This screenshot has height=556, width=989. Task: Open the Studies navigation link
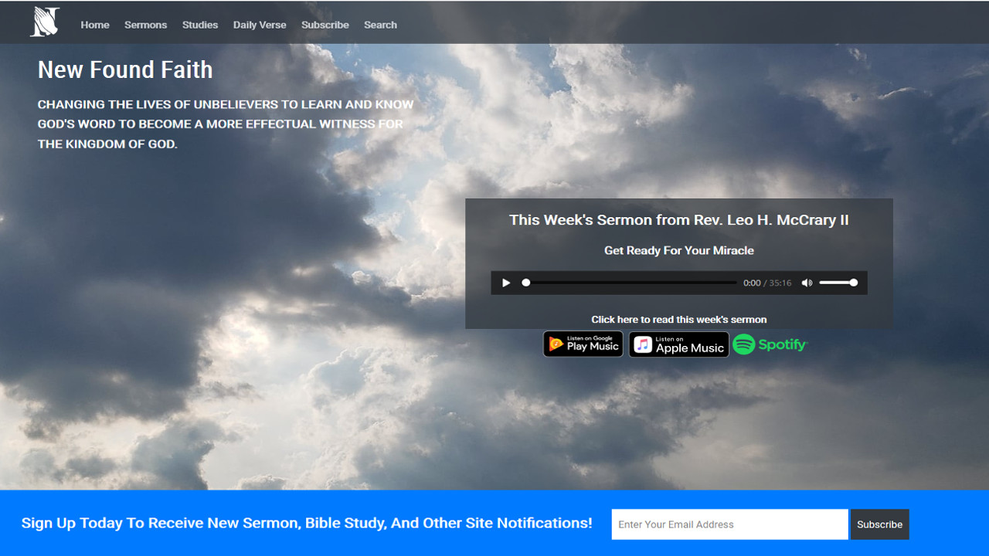pos(200,25)
